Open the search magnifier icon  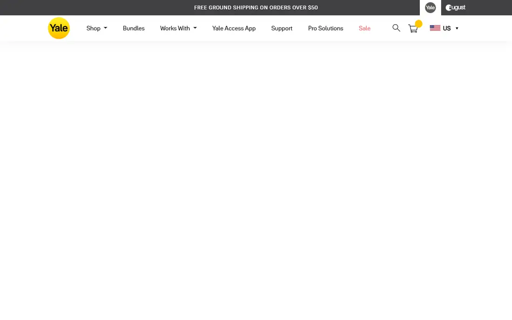396,28
